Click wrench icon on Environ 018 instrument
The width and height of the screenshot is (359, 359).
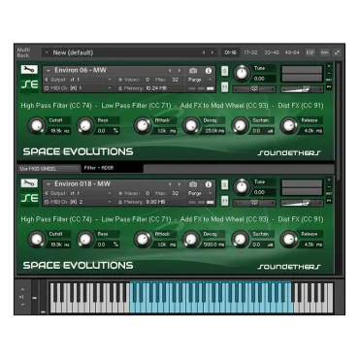coord(29,183)
